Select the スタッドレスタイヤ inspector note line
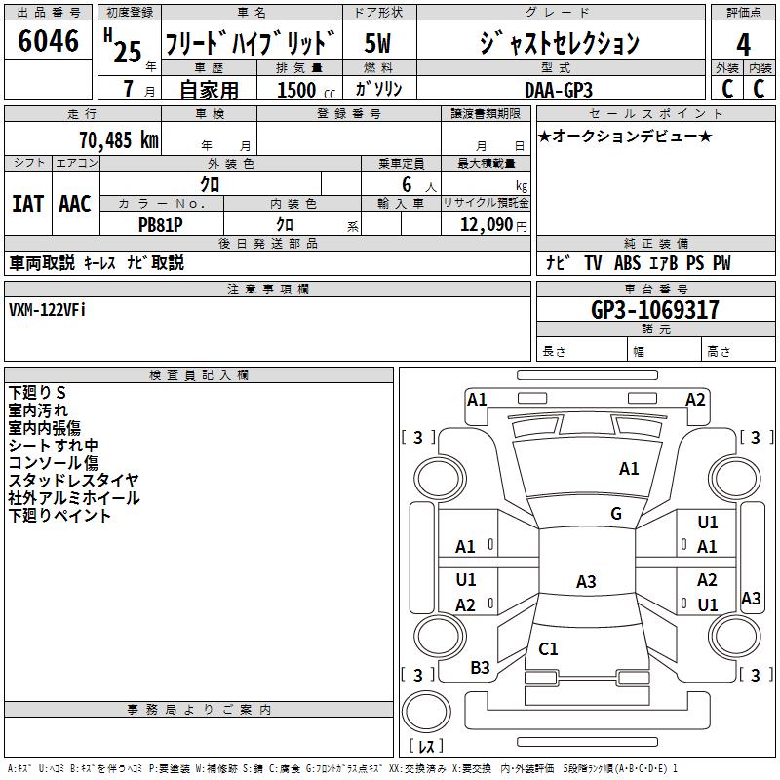 pyautogui.click(x=74, y=481)
